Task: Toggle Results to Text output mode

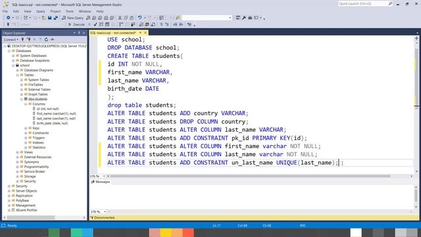Action: pyautogui.click(x=141, y=24)
